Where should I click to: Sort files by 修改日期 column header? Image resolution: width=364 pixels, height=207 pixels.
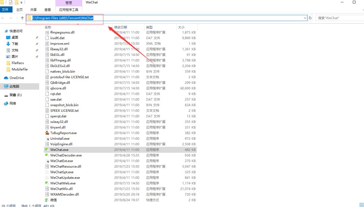pyautogui.click(x=121, y=27)
